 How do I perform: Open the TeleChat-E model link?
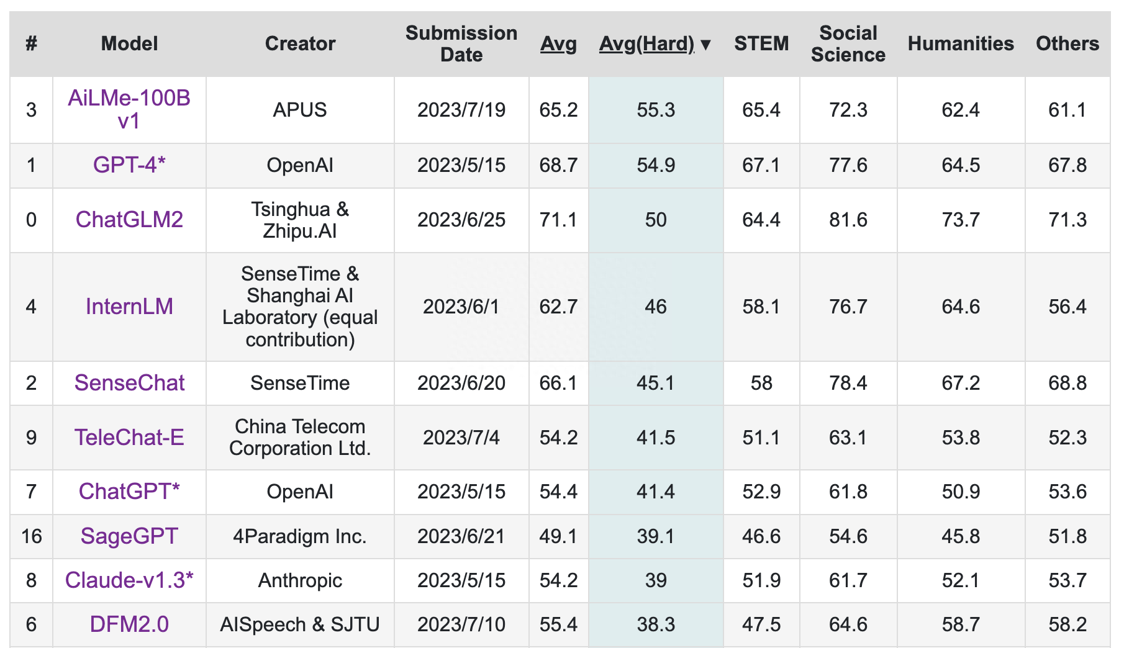129,438
